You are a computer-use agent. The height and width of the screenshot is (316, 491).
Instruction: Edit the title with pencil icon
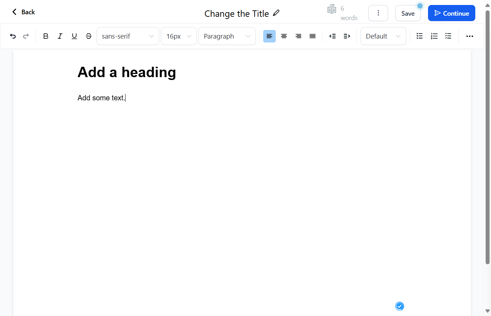click(276, 13)
